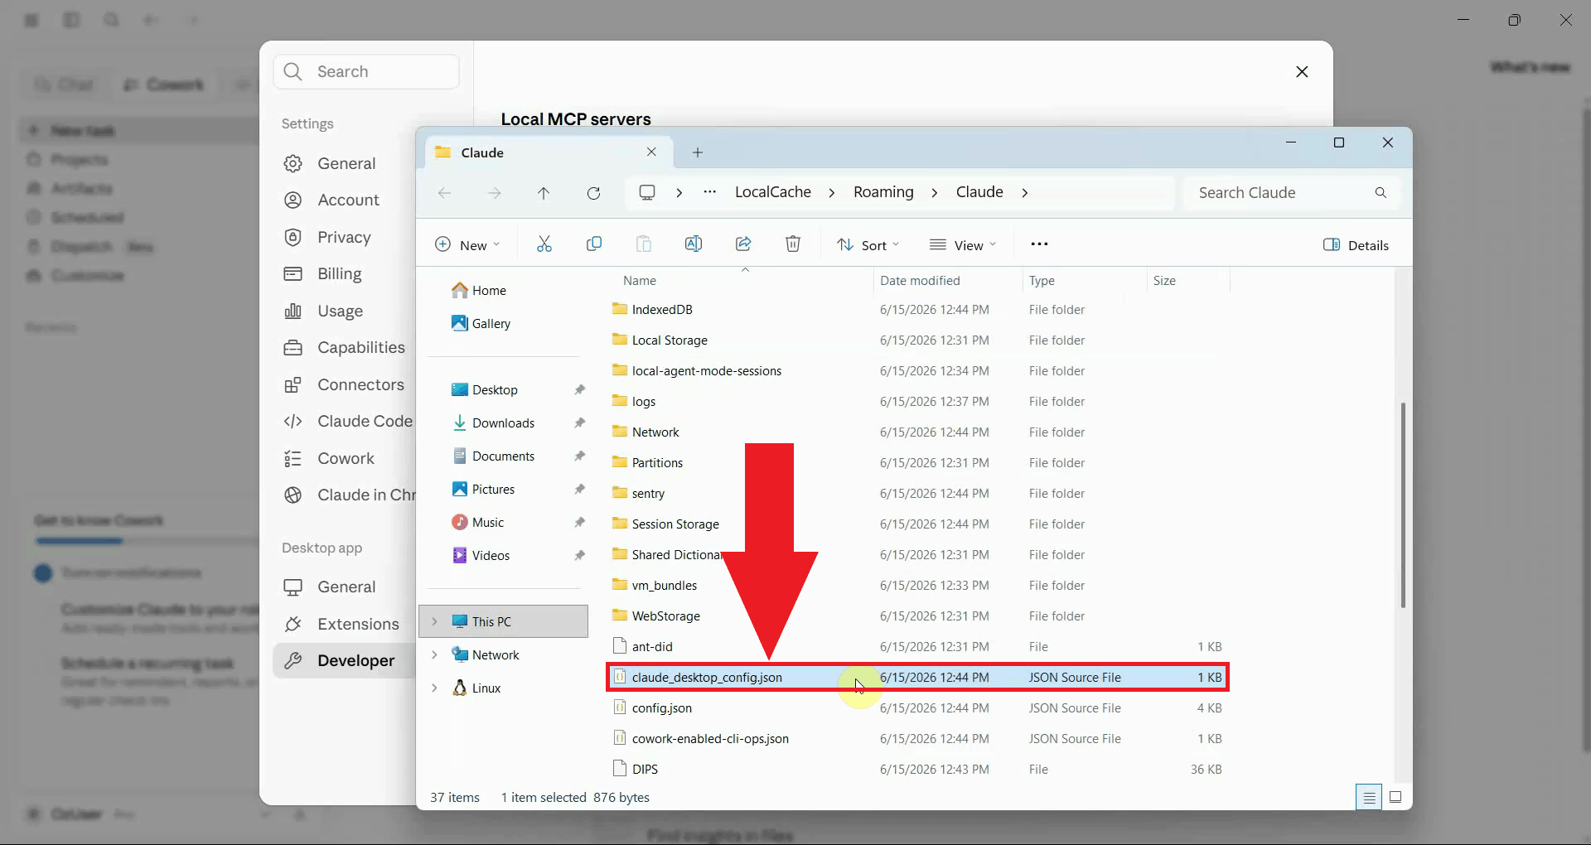The height and width of the screenshot is (845, 1591).
Task: Open the This PC breadcrumb monitor icon
Action: pos(647,192)
